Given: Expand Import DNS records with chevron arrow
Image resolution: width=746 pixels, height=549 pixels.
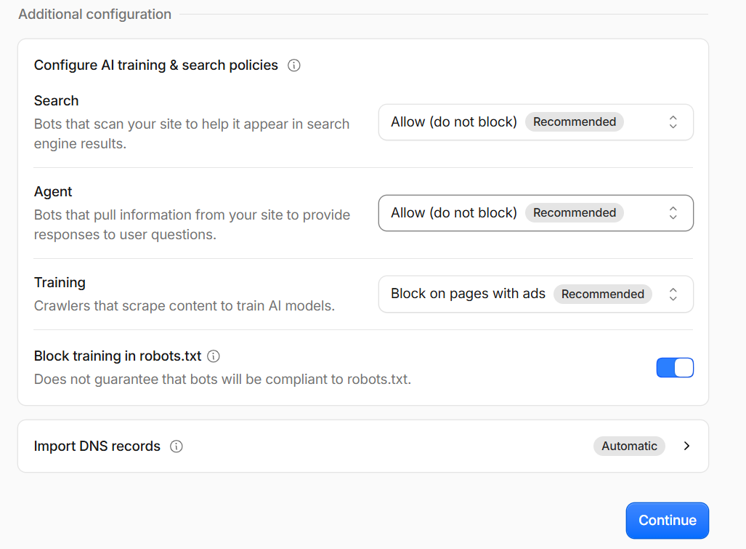Looking at the screenshot, I should [686, 446].
